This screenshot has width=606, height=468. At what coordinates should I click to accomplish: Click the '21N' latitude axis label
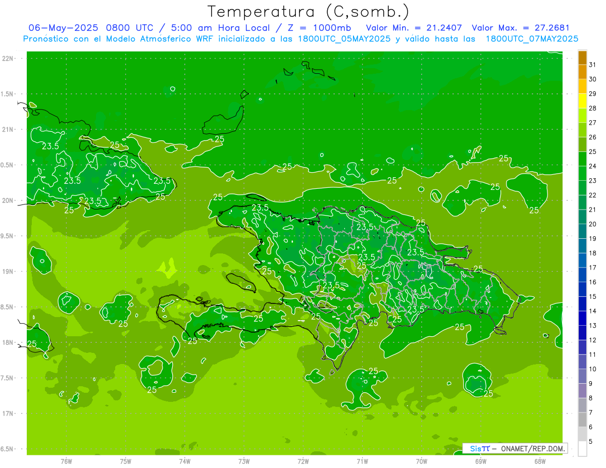[x=8, y=129]
